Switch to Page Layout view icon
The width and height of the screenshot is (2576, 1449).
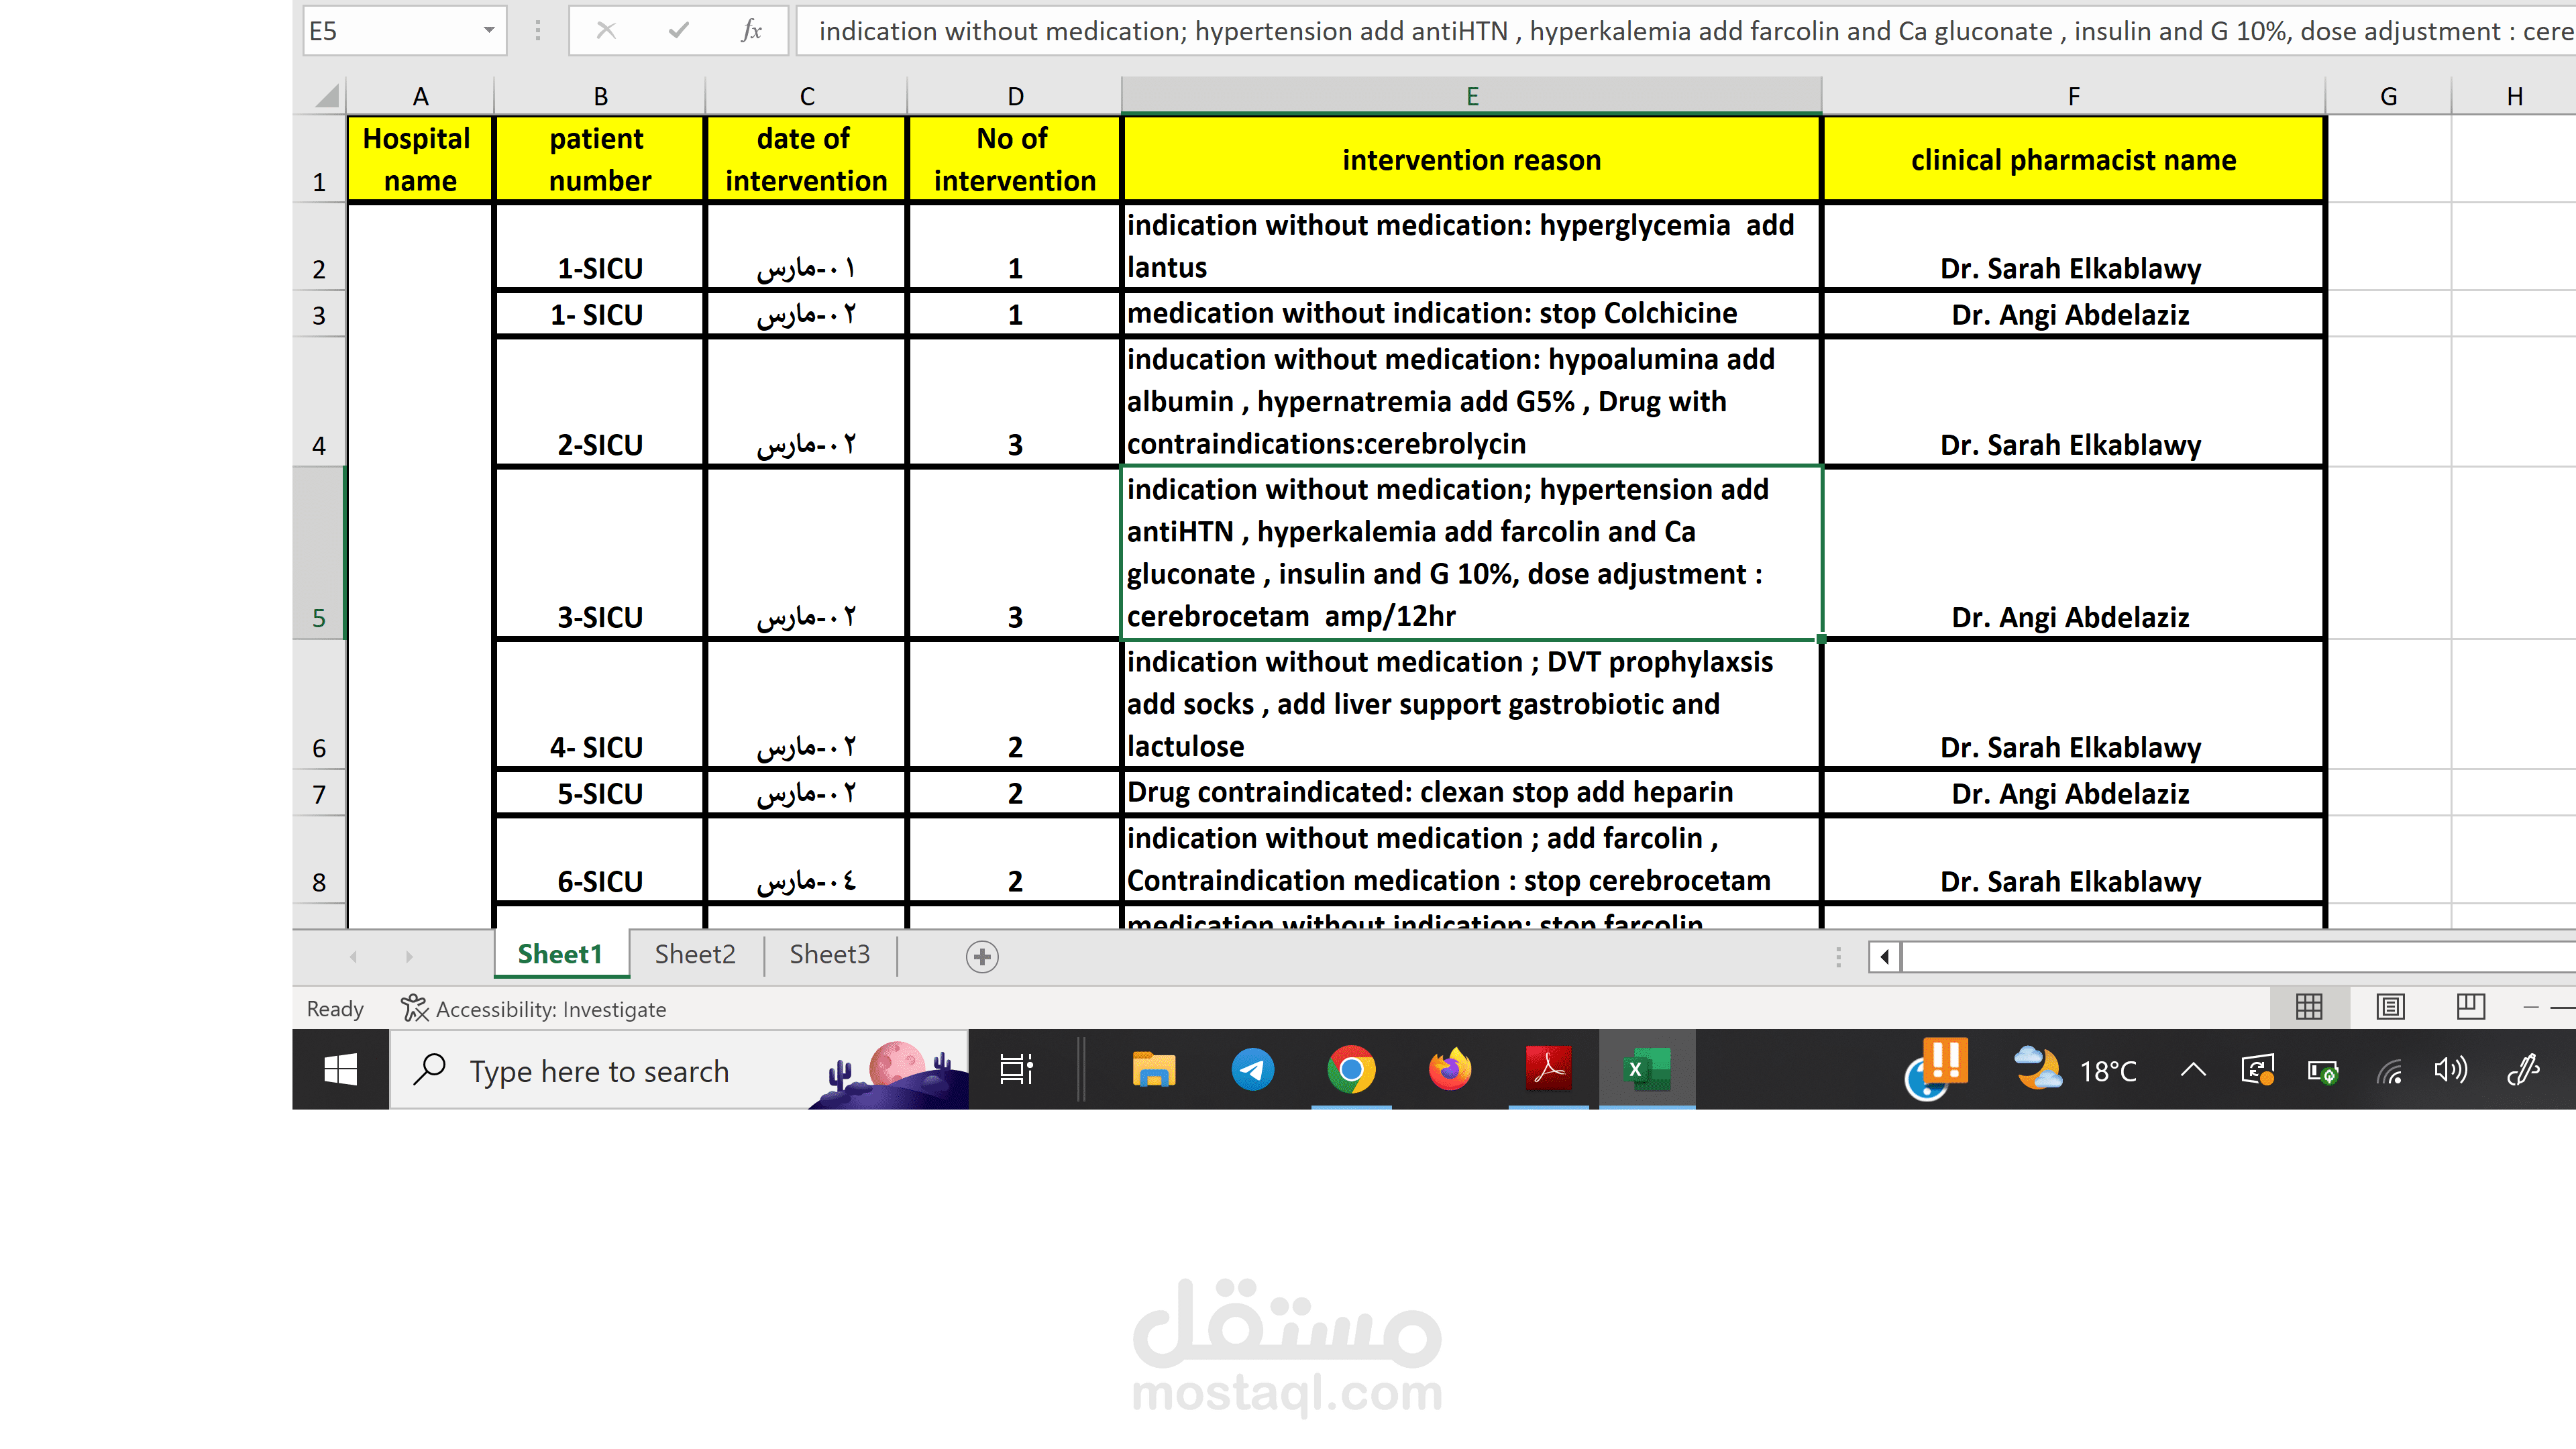pos(2390,1007)
